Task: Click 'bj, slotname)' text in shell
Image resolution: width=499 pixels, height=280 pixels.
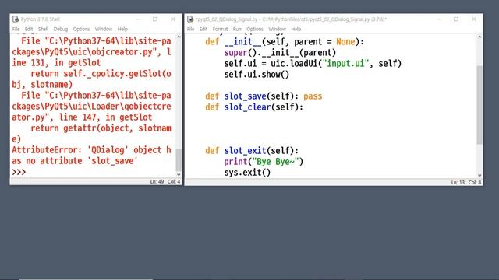Action: (x=42, y=85)
